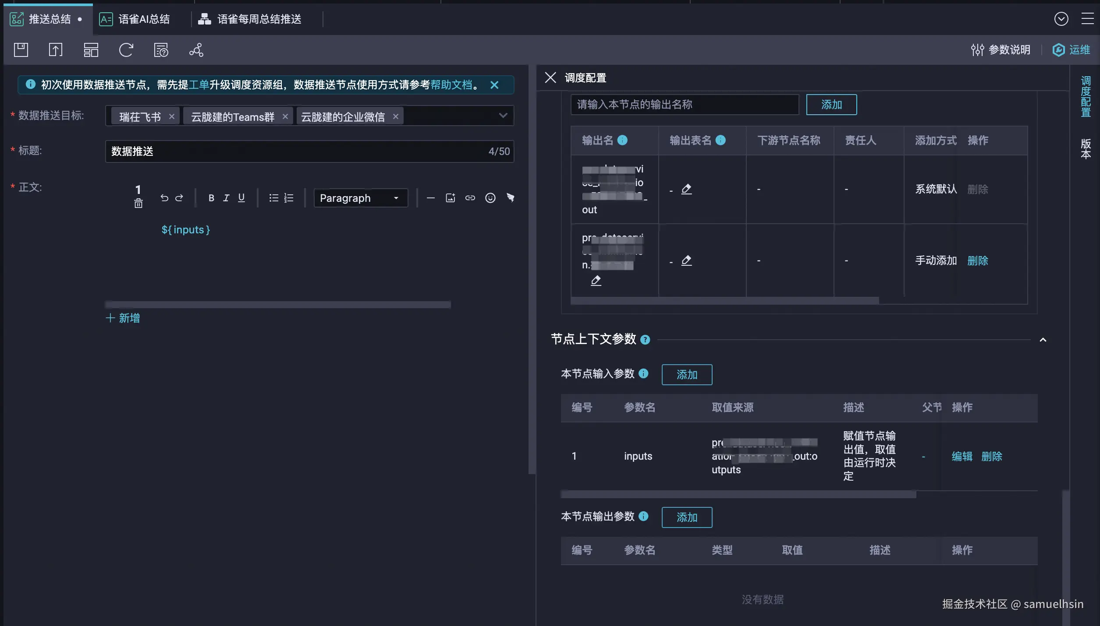Viewport: 1100px width, 626px height.
Task: Delete body section 1 with the trash icon
Action: pyautogui.click(x=138, y=203)
